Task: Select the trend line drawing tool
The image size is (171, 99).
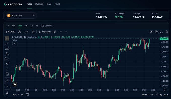Action: (x=7, y=43)
